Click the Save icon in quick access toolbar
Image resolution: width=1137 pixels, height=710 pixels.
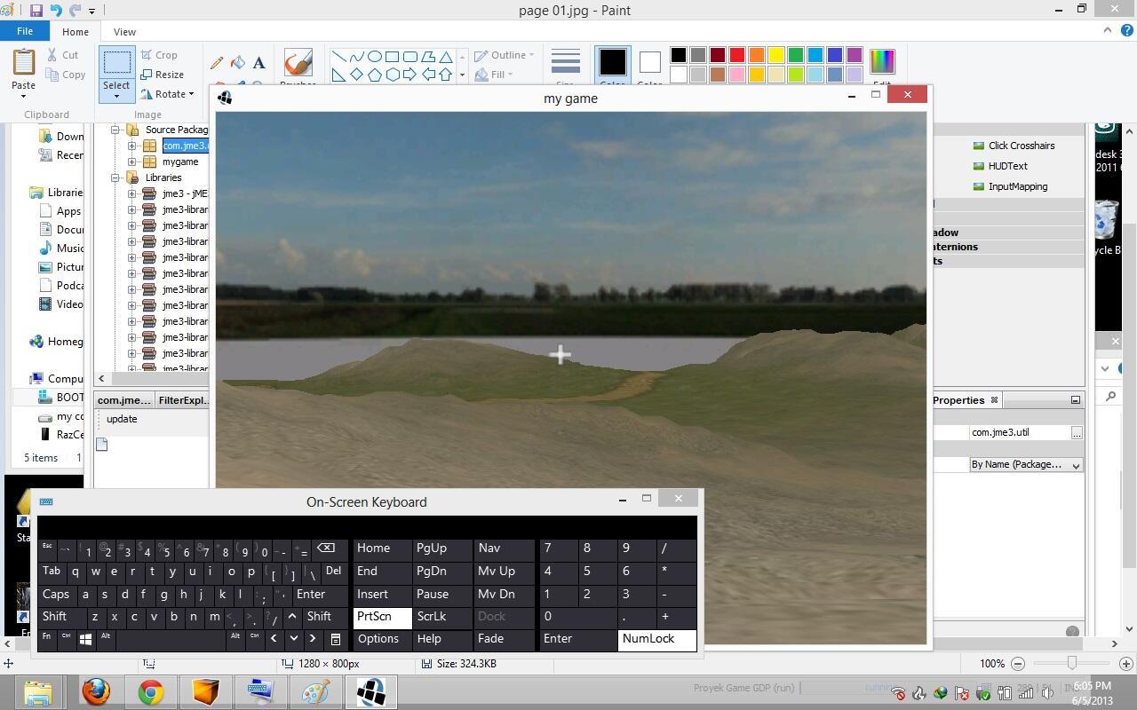pos(36,11)
